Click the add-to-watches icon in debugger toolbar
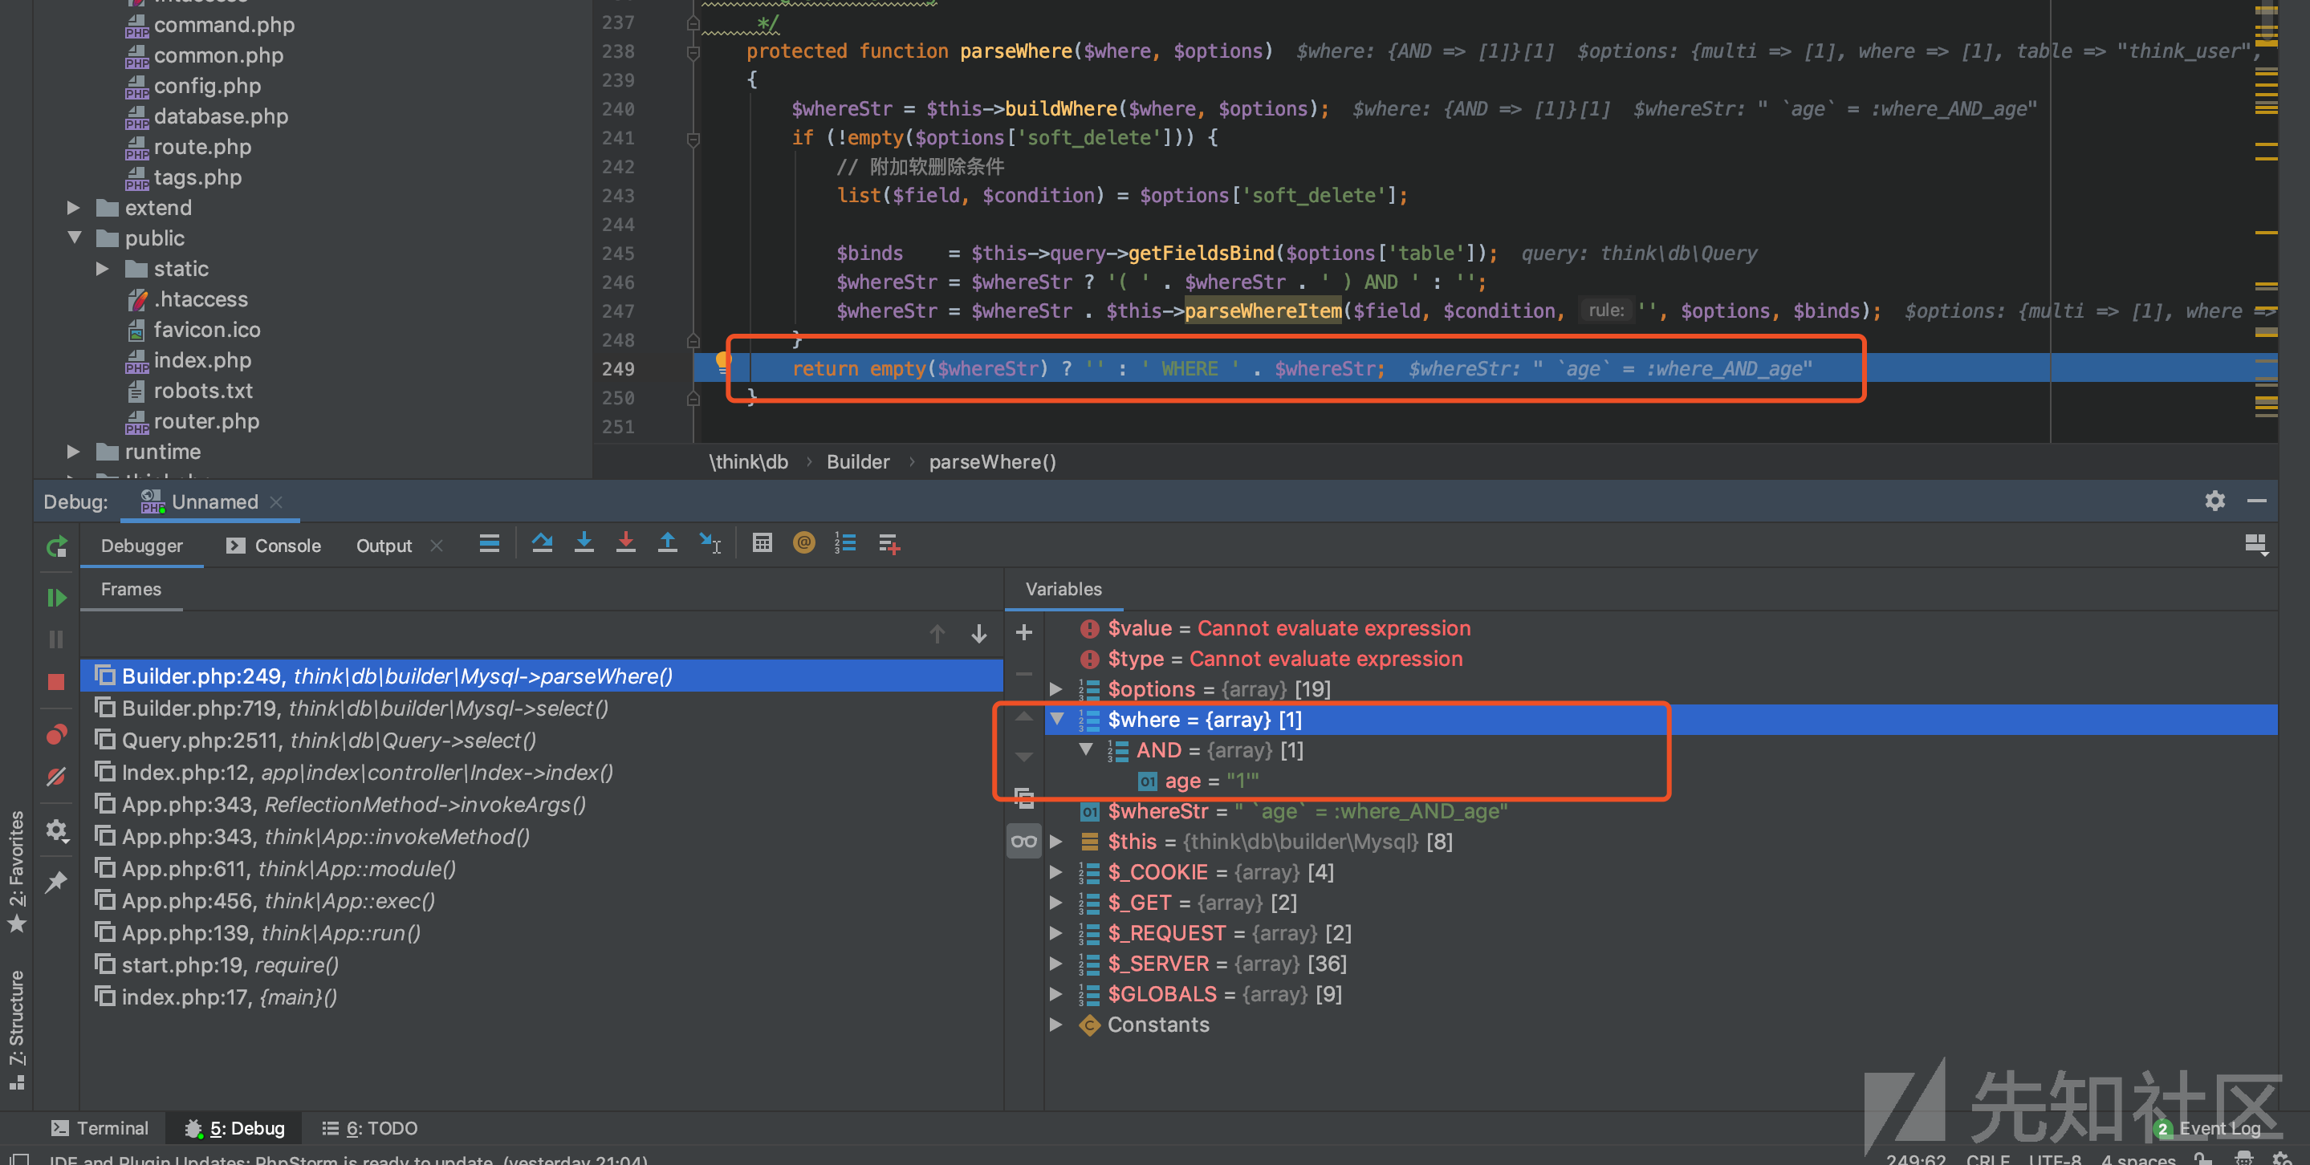2310x1165 pixels. click(x=889, y=543)
